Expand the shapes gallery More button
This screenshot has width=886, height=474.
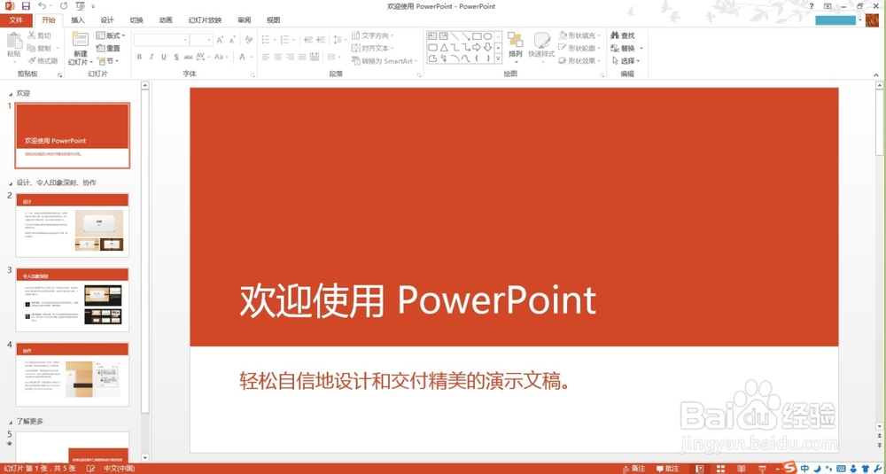point(498,58)
